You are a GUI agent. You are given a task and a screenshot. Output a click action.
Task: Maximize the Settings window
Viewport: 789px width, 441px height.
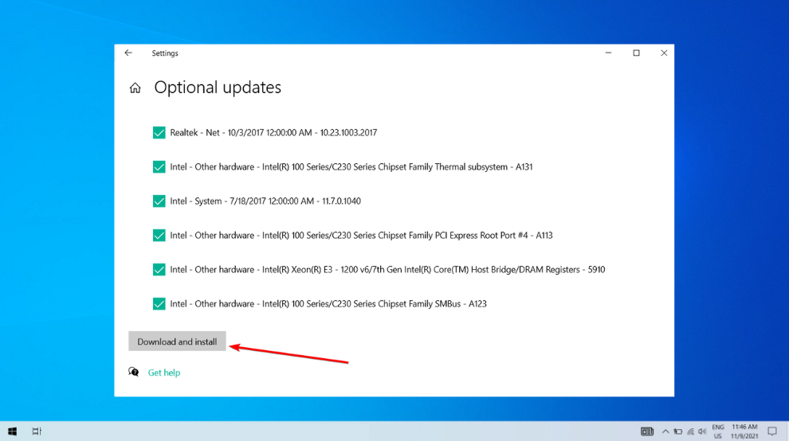tap(636, 53)
